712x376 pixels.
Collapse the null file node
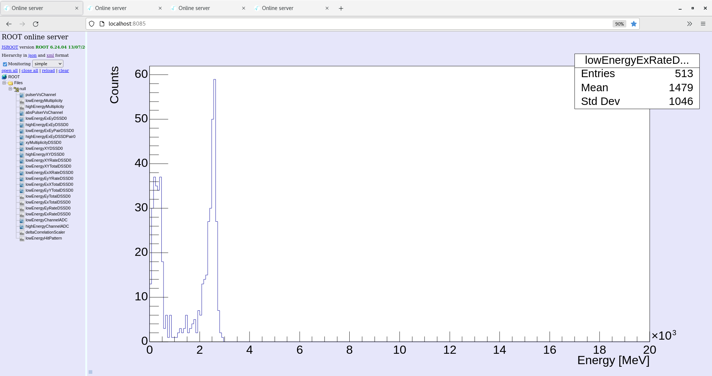point(10,89)
